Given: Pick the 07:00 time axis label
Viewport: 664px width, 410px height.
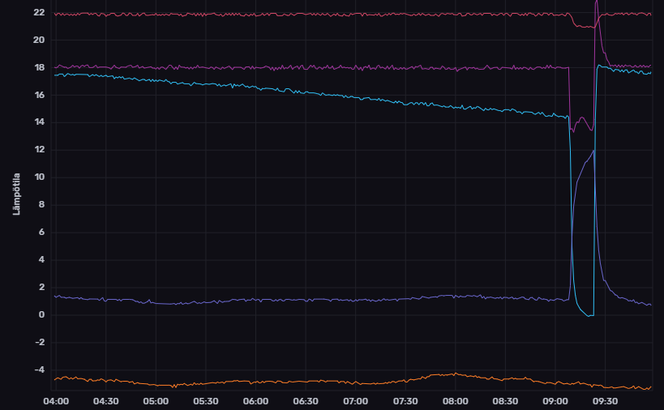Looking at the screenshot, I should tap(355, 401).
